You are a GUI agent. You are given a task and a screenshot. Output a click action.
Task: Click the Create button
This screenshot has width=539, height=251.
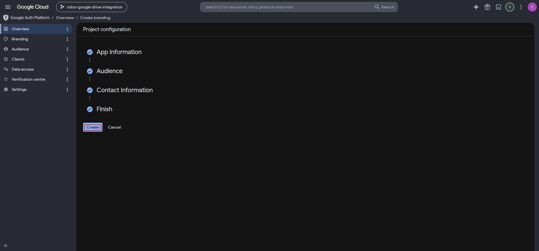point(93,127)
